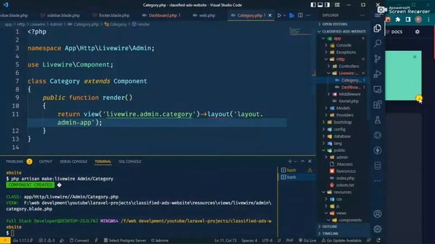Open the Output panel tab
The width and height of the screenshot is (435, 244).
click(x=46, y=161)
